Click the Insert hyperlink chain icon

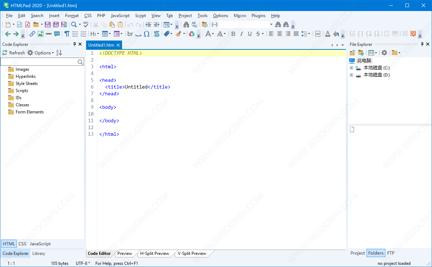(x=32, y=34)
